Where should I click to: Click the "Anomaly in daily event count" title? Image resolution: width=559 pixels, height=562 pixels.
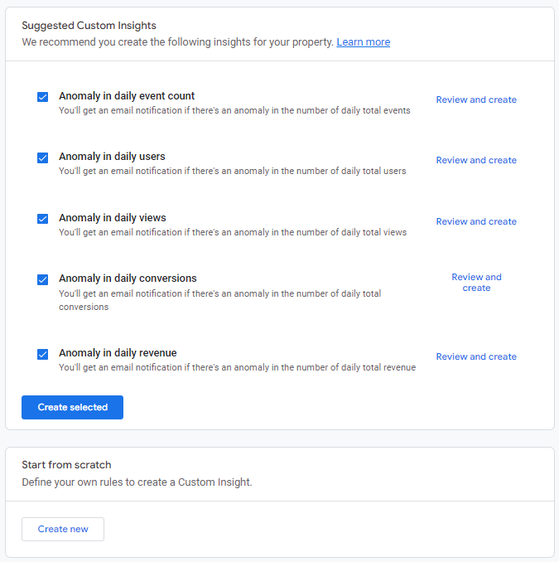tap(127, 96)
